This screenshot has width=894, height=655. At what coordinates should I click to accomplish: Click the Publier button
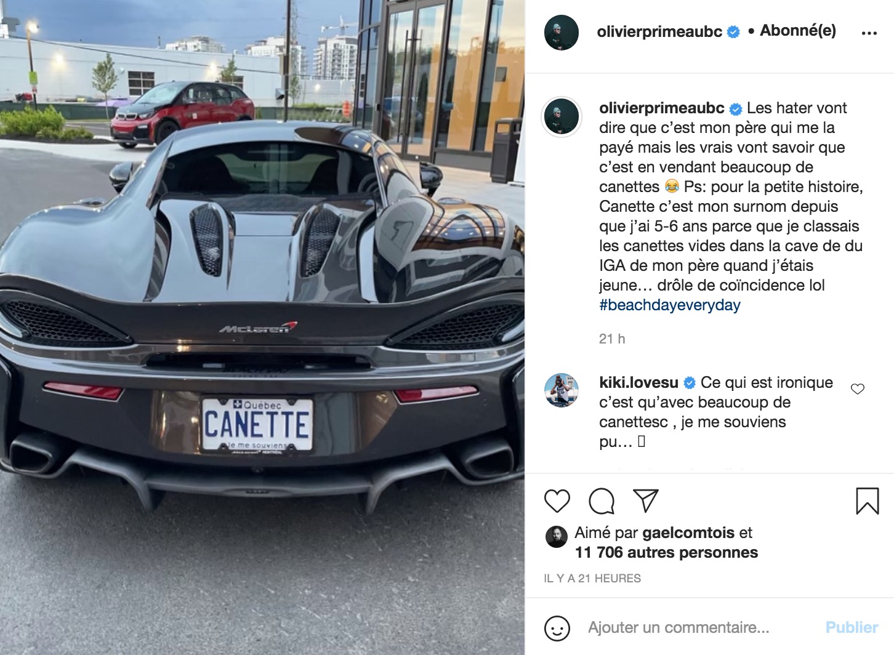(x=852, y=627)
